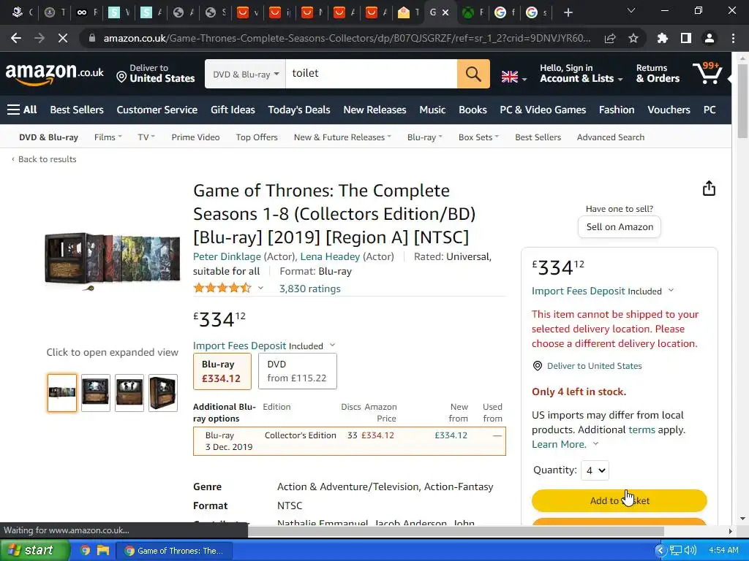The height and width of the screenshot is (561, 749).
Task: Click the share icon beside product title
Action: tap(709, 188)
